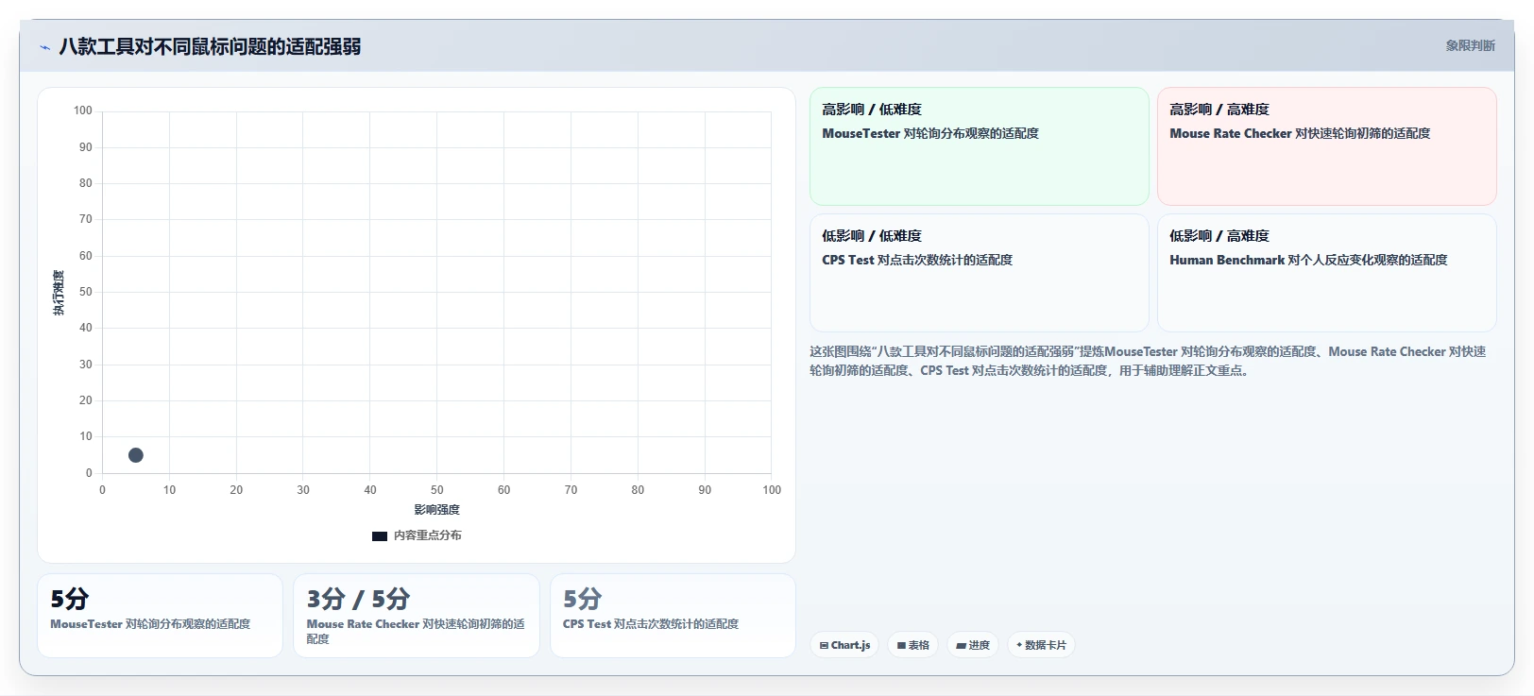Toggle the 内容重点分布 legend swatch
This screenshot has height=696, width=1534.
380,535
